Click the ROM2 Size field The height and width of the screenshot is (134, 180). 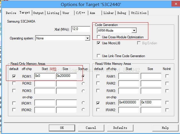[x=67, y=84]
